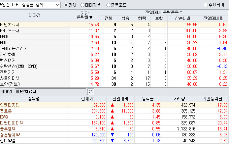Select the 비만치료제 theme row

pyautogui.click(x=114, y=24)
